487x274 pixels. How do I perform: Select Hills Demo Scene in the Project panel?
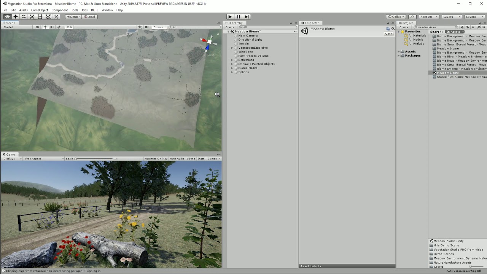coord(446,245)
